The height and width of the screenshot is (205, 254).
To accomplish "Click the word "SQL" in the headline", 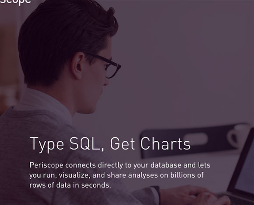I will tap(85, 143).
